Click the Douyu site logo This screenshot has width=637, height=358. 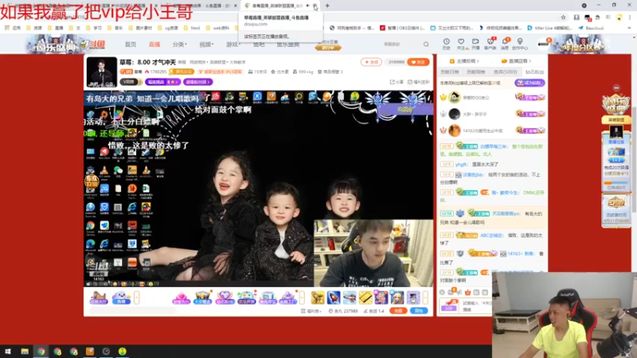click(x=93, y=45)
